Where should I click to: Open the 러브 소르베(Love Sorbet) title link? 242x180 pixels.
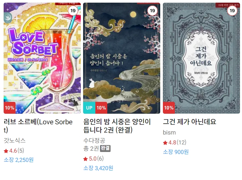click(38, 126)
